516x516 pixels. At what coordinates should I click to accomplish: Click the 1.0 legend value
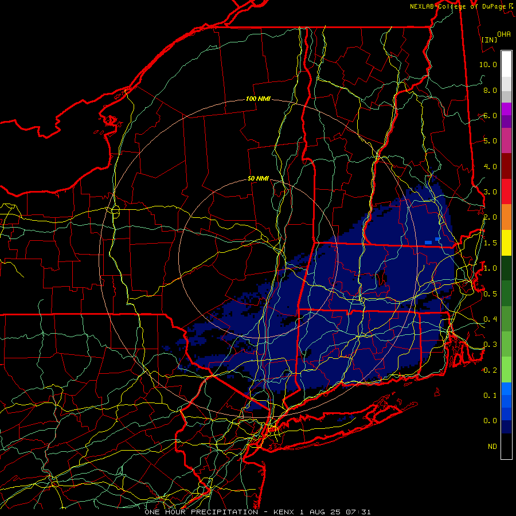pos(490,268)
